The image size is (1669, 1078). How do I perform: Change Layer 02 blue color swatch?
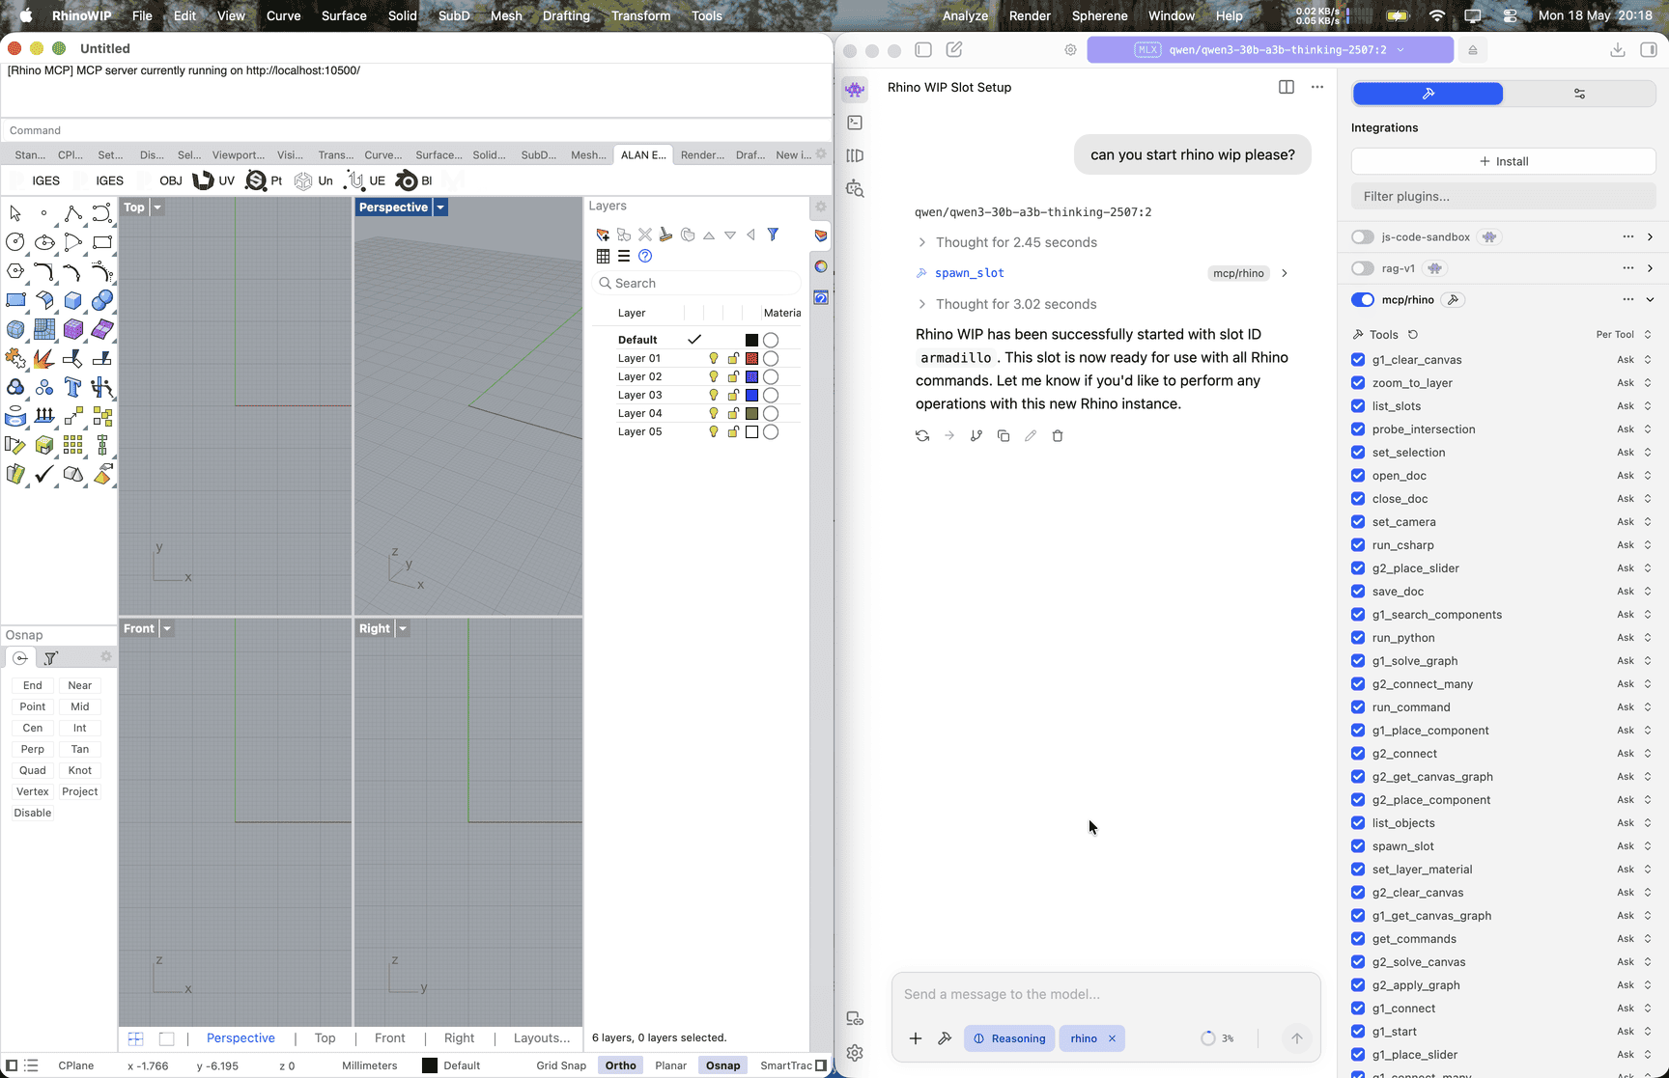pyautogui.click(x=751, y=376)
